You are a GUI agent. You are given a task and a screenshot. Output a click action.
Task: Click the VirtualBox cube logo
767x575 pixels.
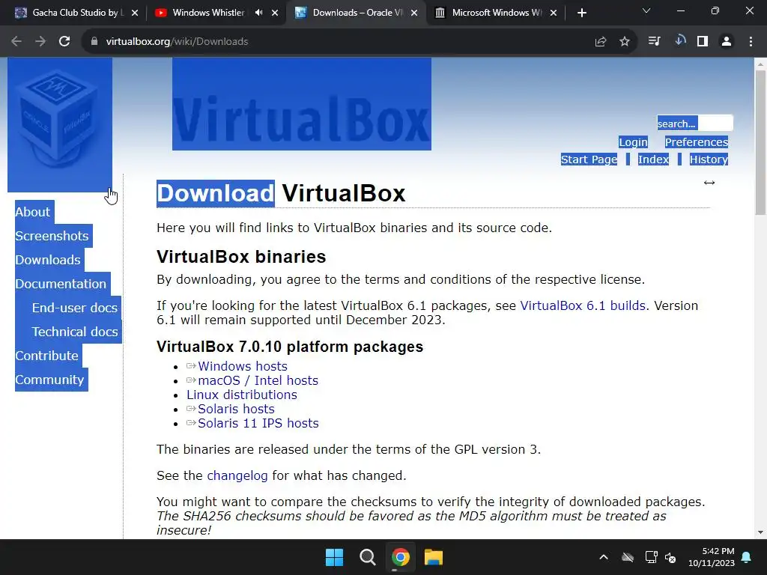coord(60,125)
